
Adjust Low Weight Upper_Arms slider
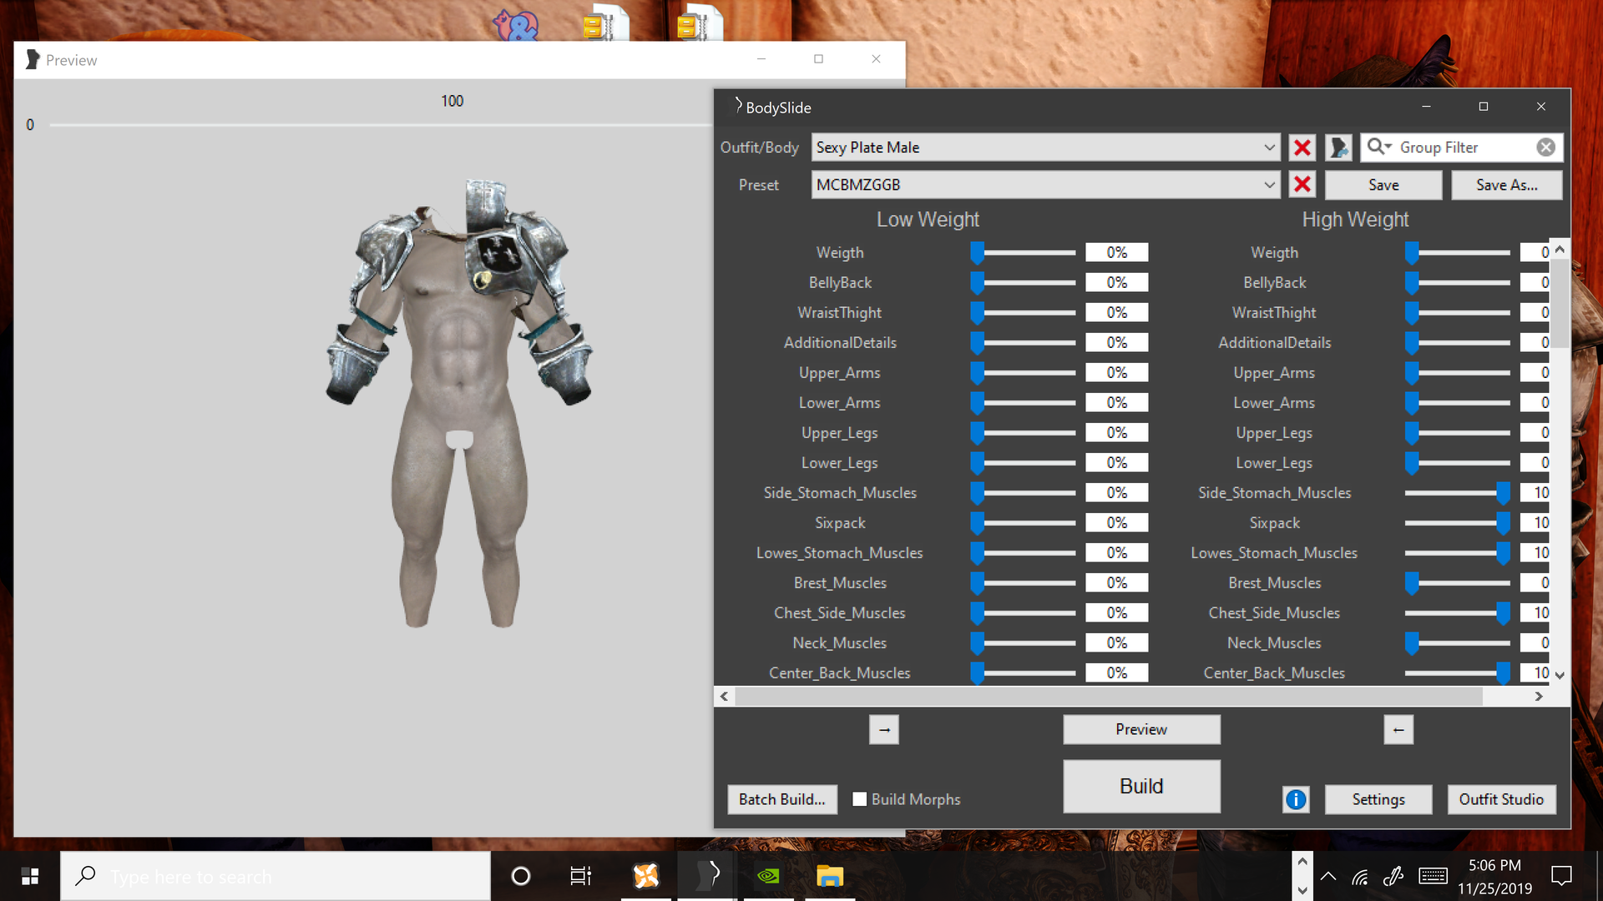[x=1024, y=373]
